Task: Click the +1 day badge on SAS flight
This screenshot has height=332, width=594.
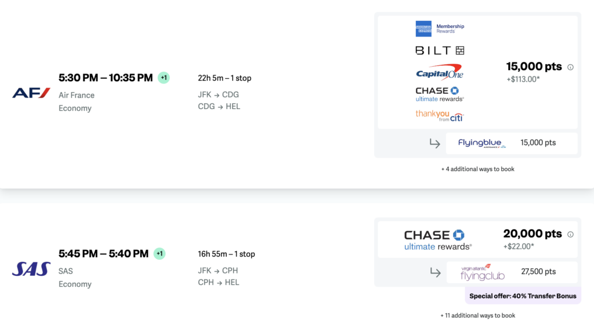Action: (x=160, y=254)
